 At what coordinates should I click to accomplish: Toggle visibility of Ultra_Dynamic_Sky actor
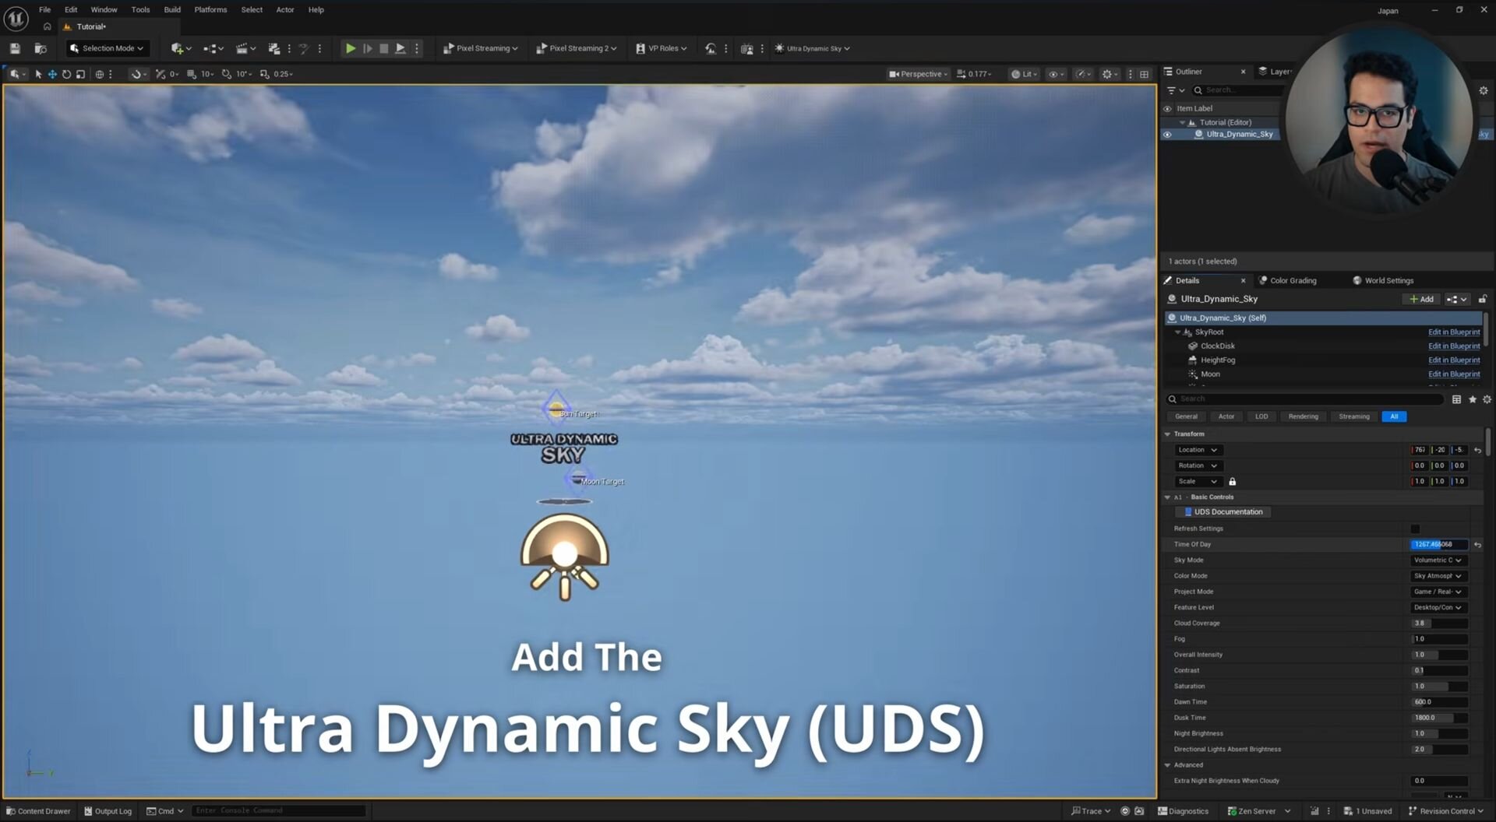click(x=1167, y=135)
